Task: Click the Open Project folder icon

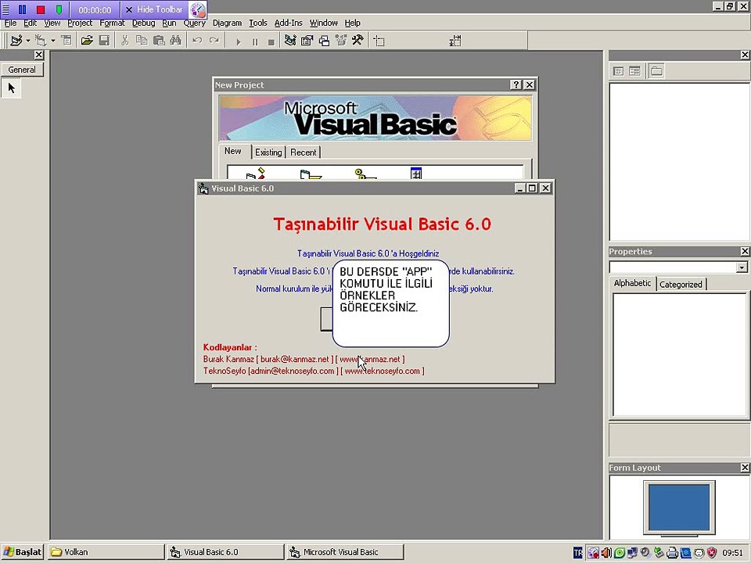Action: 87,41
